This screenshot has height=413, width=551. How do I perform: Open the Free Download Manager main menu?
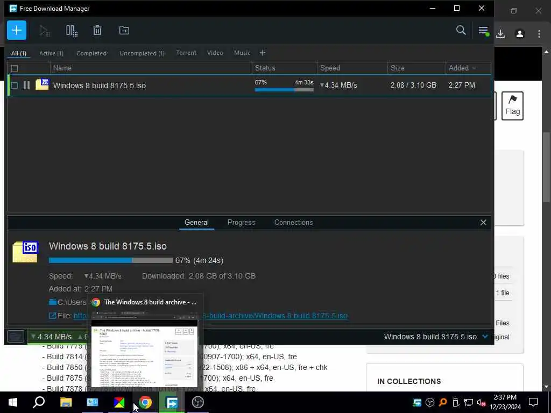pyautogui.click(x=484, y=31)
